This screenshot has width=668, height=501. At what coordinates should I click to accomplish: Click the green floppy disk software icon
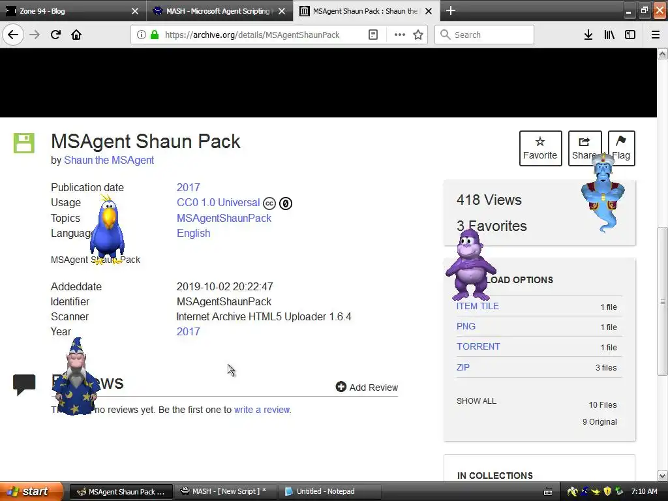click(x=24, y=143)
